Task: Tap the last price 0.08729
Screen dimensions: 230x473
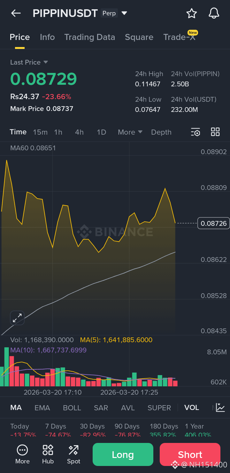Action: coord(43,79)
